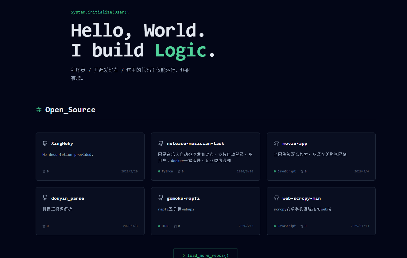Click the 抖音短视频解析 description
This screenshot has height=258, width=407.
pyautogui.click(x=57, y=209)
